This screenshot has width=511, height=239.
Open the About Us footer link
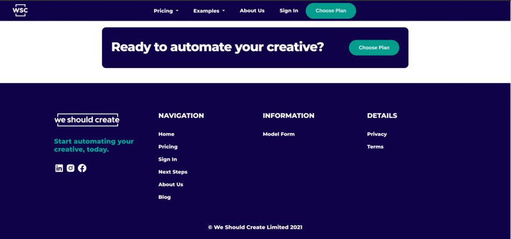(171, 184)
